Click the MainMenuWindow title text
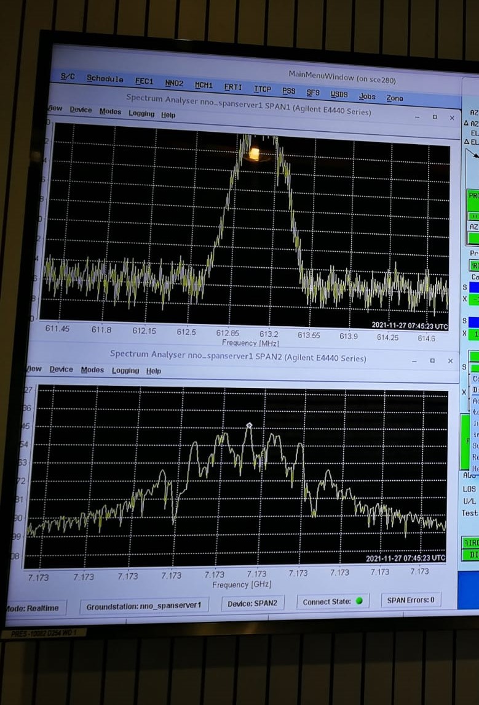Image resolution: width=479 pixels, height=705 pixels. (342, 77)
